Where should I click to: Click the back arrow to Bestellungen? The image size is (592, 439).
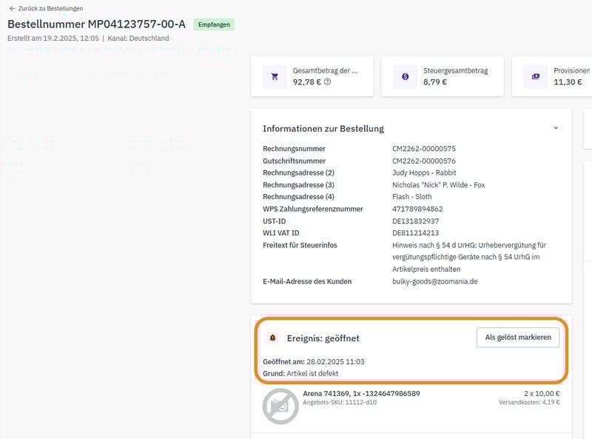coord(12,9)
